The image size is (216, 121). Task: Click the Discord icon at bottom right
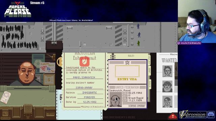pyautogui.click(x=211, y=115)
